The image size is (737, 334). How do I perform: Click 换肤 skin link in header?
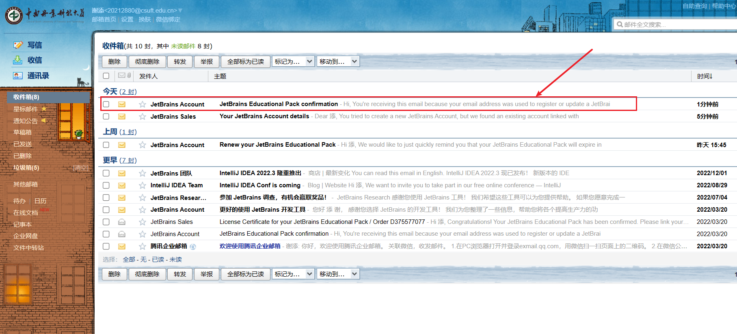click(145, 20)
